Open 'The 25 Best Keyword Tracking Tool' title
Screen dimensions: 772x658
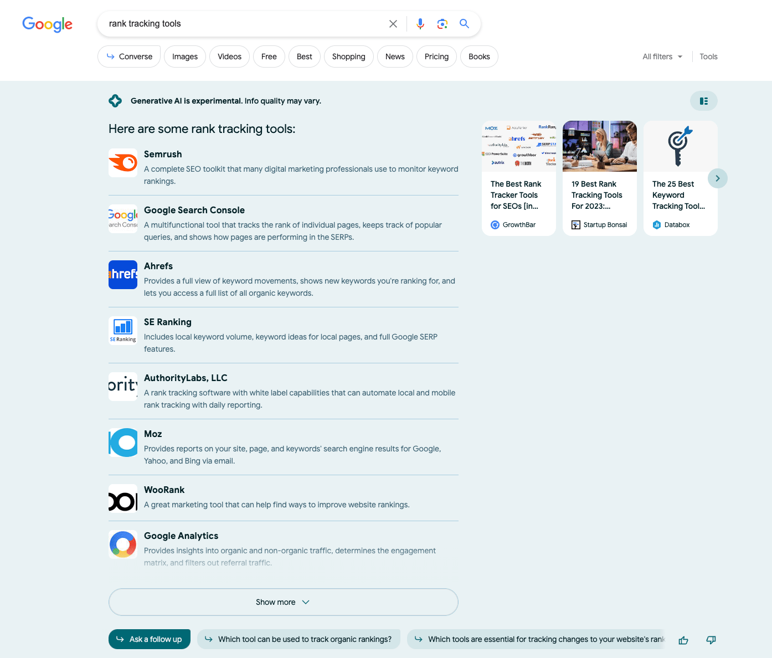point(679,195)
